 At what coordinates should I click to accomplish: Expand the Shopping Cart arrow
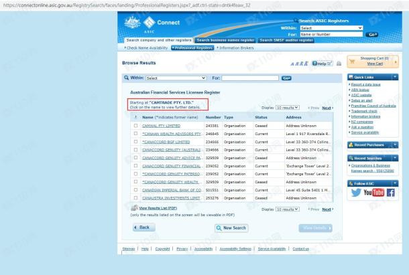point(396,62)
